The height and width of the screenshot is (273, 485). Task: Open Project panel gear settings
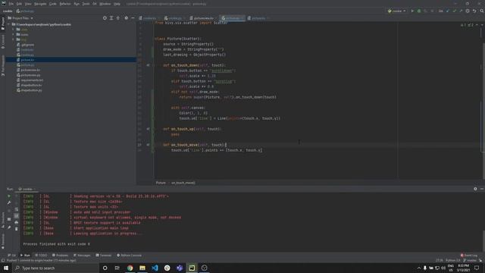pos(127,18)
